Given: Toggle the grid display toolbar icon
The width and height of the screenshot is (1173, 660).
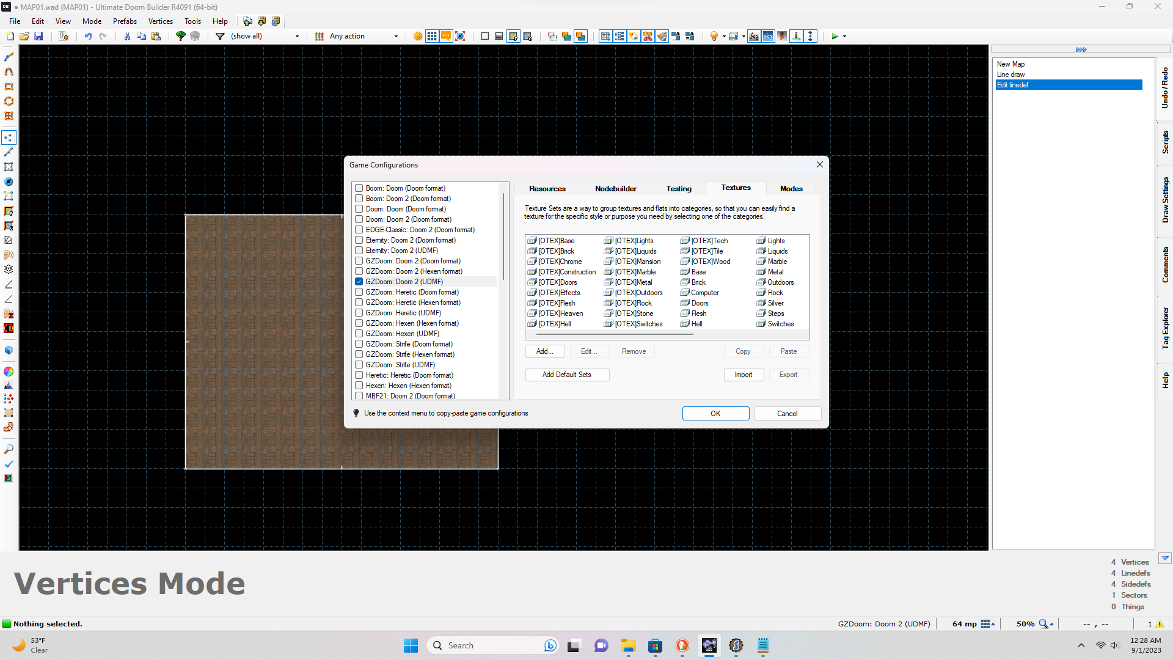Looking at the screenshot, I should point(432,36).
